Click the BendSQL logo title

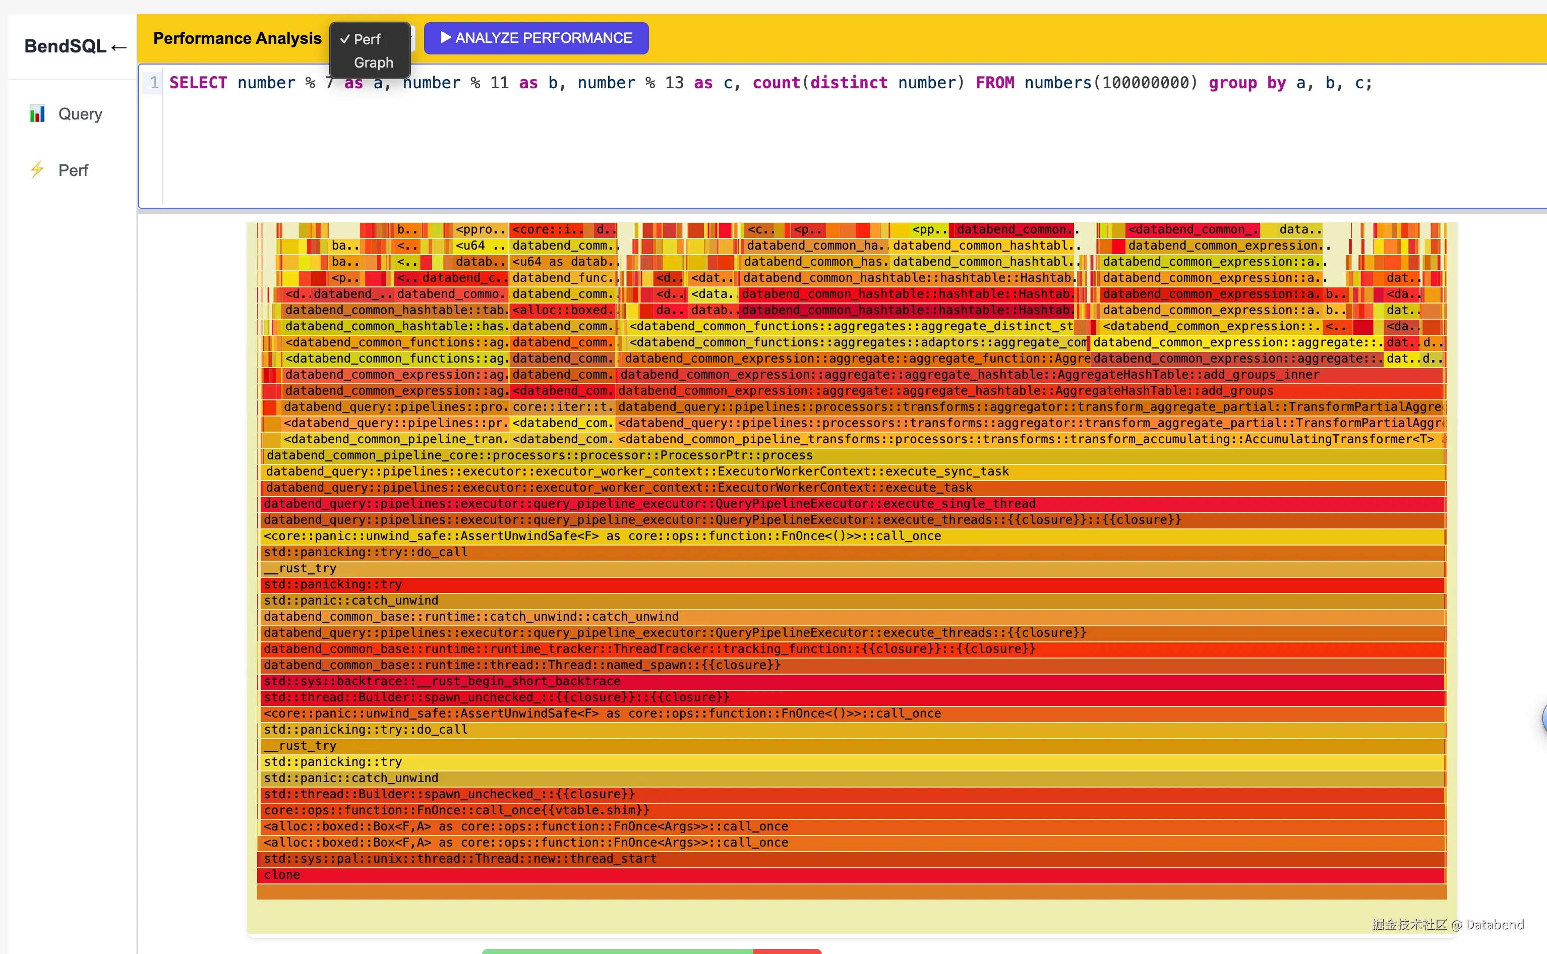pyautogui.click(x=65, y=46)
